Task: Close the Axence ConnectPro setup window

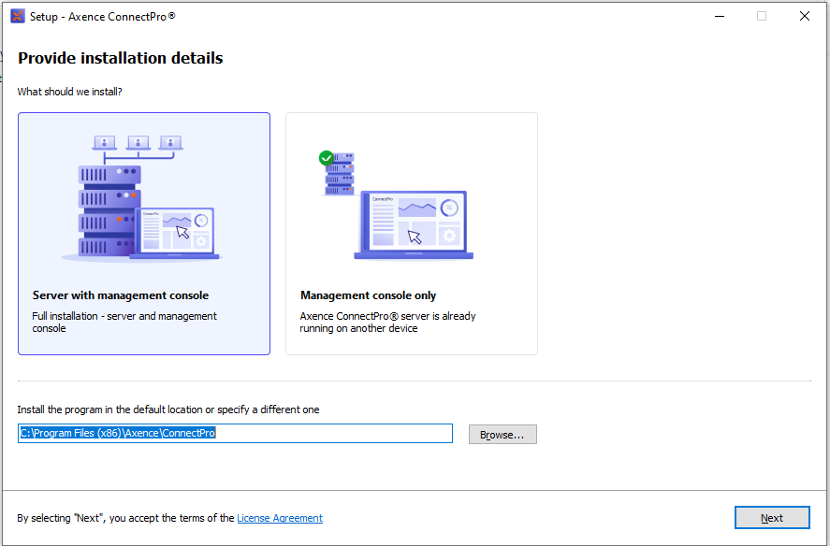Action: 804,16
